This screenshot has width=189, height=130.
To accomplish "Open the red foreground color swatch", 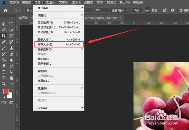I will point(6,91).
